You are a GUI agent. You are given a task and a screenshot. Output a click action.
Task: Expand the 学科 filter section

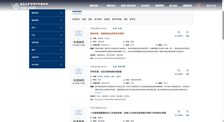61,28
